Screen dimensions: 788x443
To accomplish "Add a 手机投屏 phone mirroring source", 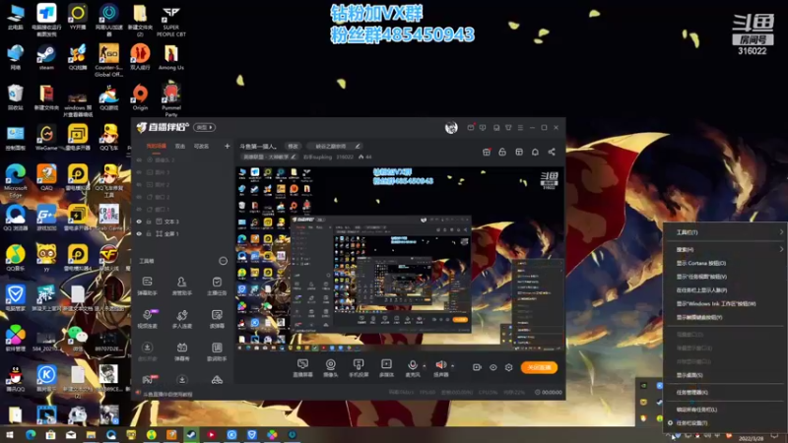I will tap(359, 367).
